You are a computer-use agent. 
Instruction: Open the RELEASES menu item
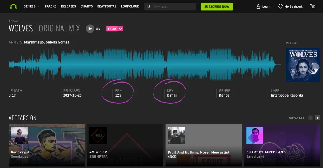click(69, 6)
